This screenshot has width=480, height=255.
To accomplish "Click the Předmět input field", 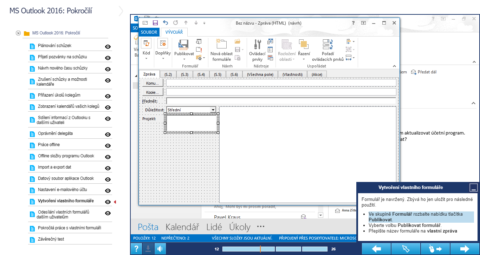I will [281, 101].
